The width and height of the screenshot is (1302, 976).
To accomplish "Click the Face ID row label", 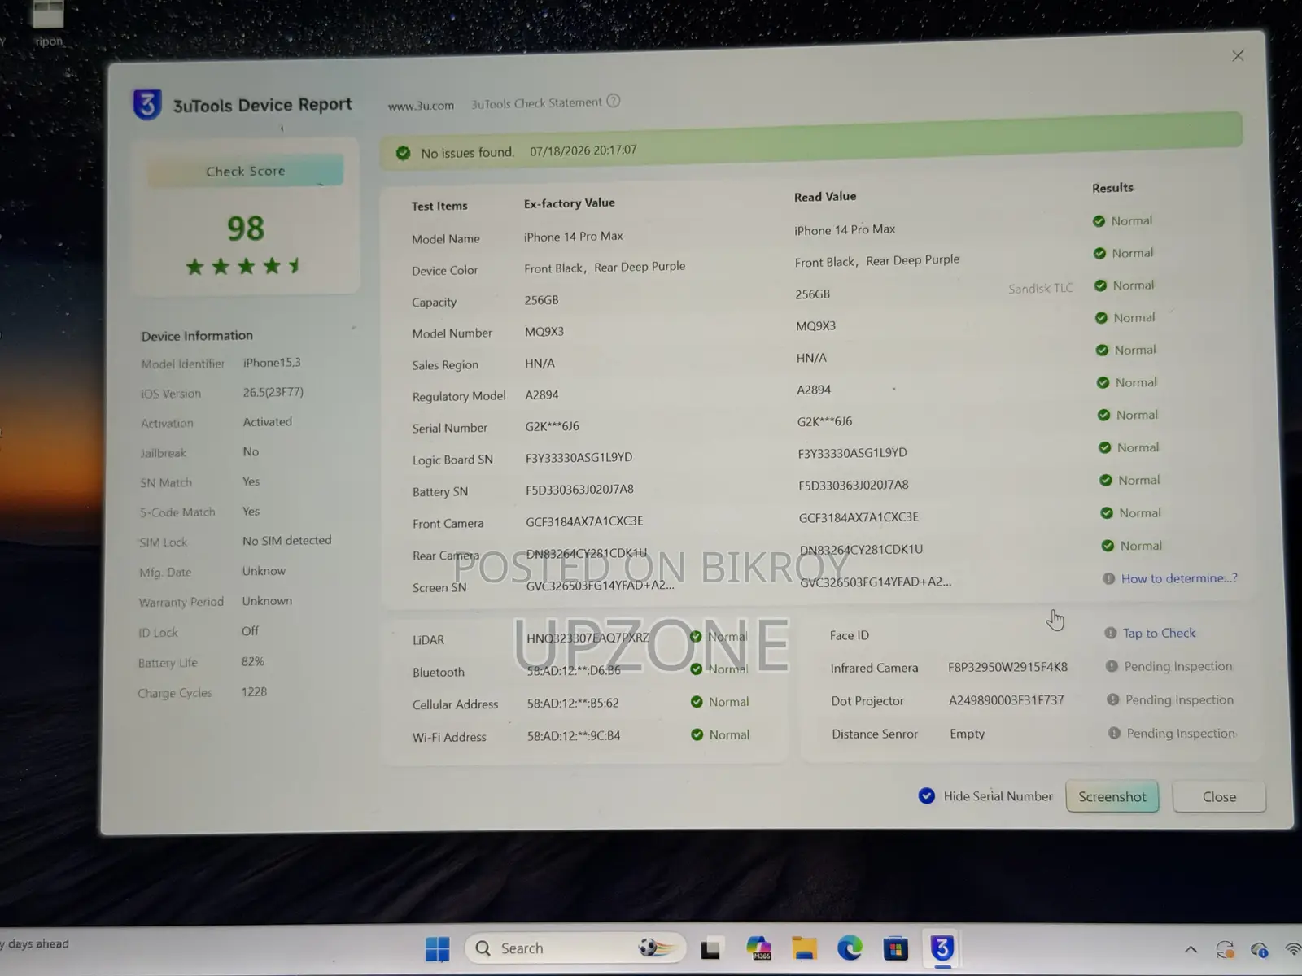I will point(850,635).
